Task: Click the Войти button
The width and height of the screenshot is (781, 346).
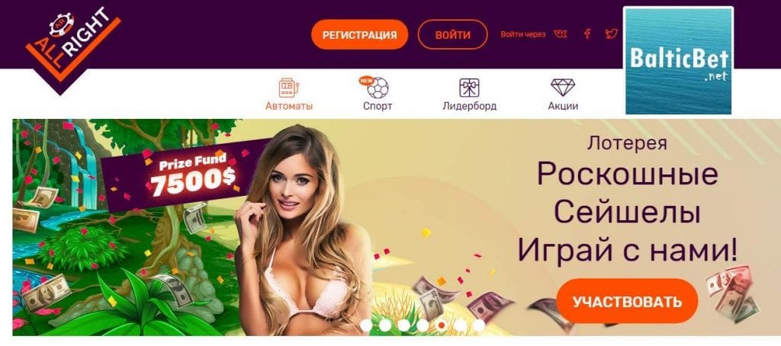Action: tap(452, 35)
